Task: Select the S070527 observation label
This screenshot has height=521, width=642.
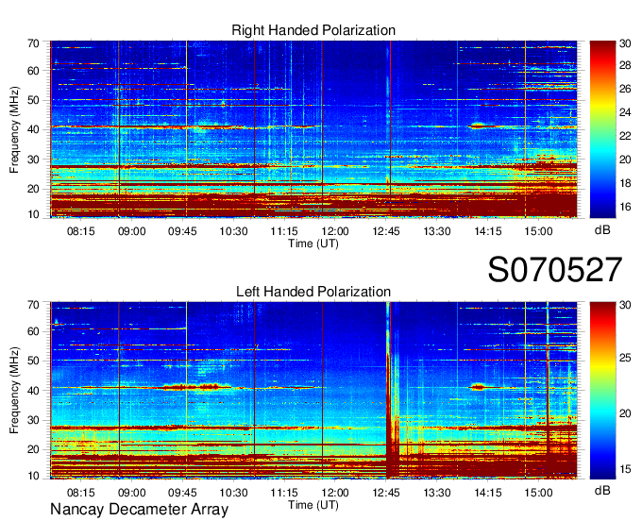Action: [x=555, y=270]
